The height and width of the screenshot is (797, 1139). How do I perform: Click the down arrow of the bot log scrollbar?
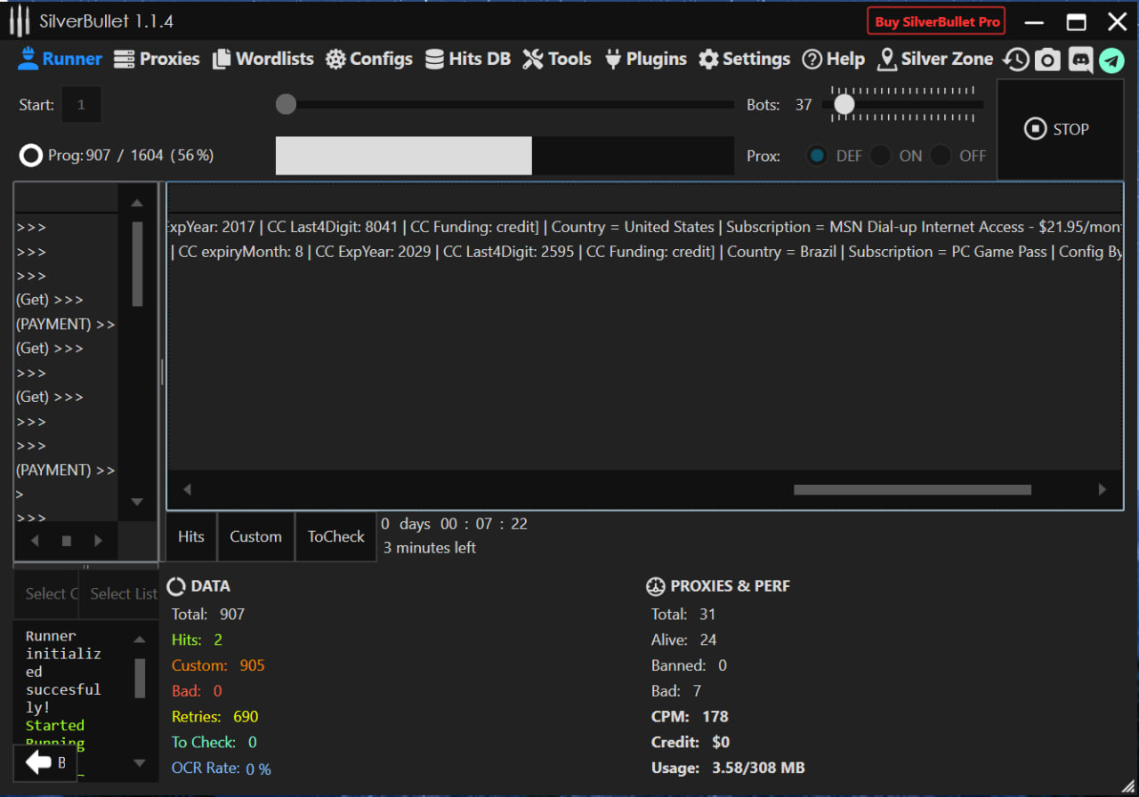pyautogui.click(x=137, y=502)
